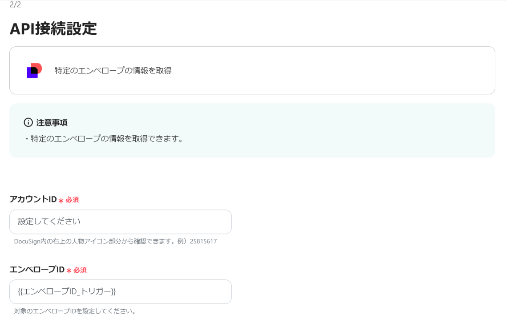Click the DocuSign logo icon

[x=34, y=70]
